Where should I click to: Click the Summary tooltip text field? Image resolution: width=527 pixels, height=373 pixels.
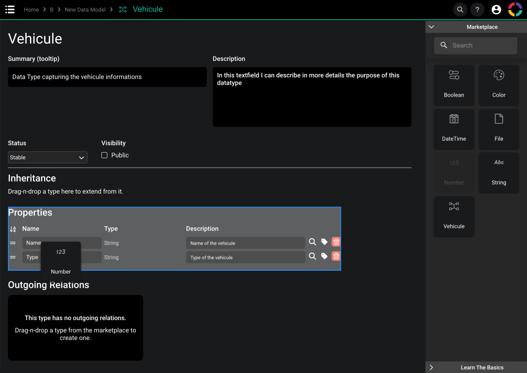(x=107, y=77)
